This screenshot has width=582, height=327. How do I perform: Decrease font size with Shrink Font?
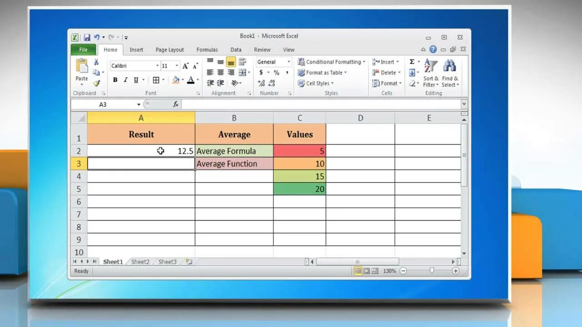click(196, 66)
